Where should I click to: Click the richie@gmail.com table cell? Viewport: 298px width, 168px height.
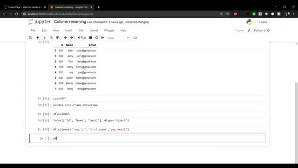click(86, 84)
